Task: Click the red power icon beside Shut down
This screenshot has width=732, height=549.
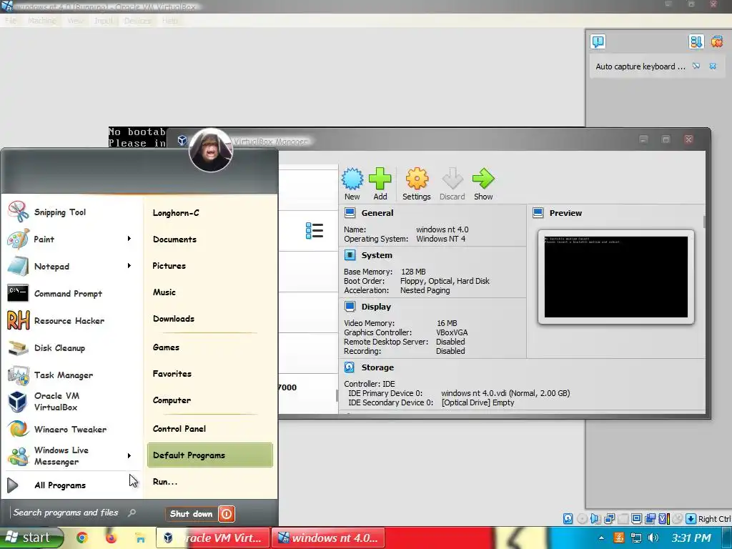Action: [227, 514]
